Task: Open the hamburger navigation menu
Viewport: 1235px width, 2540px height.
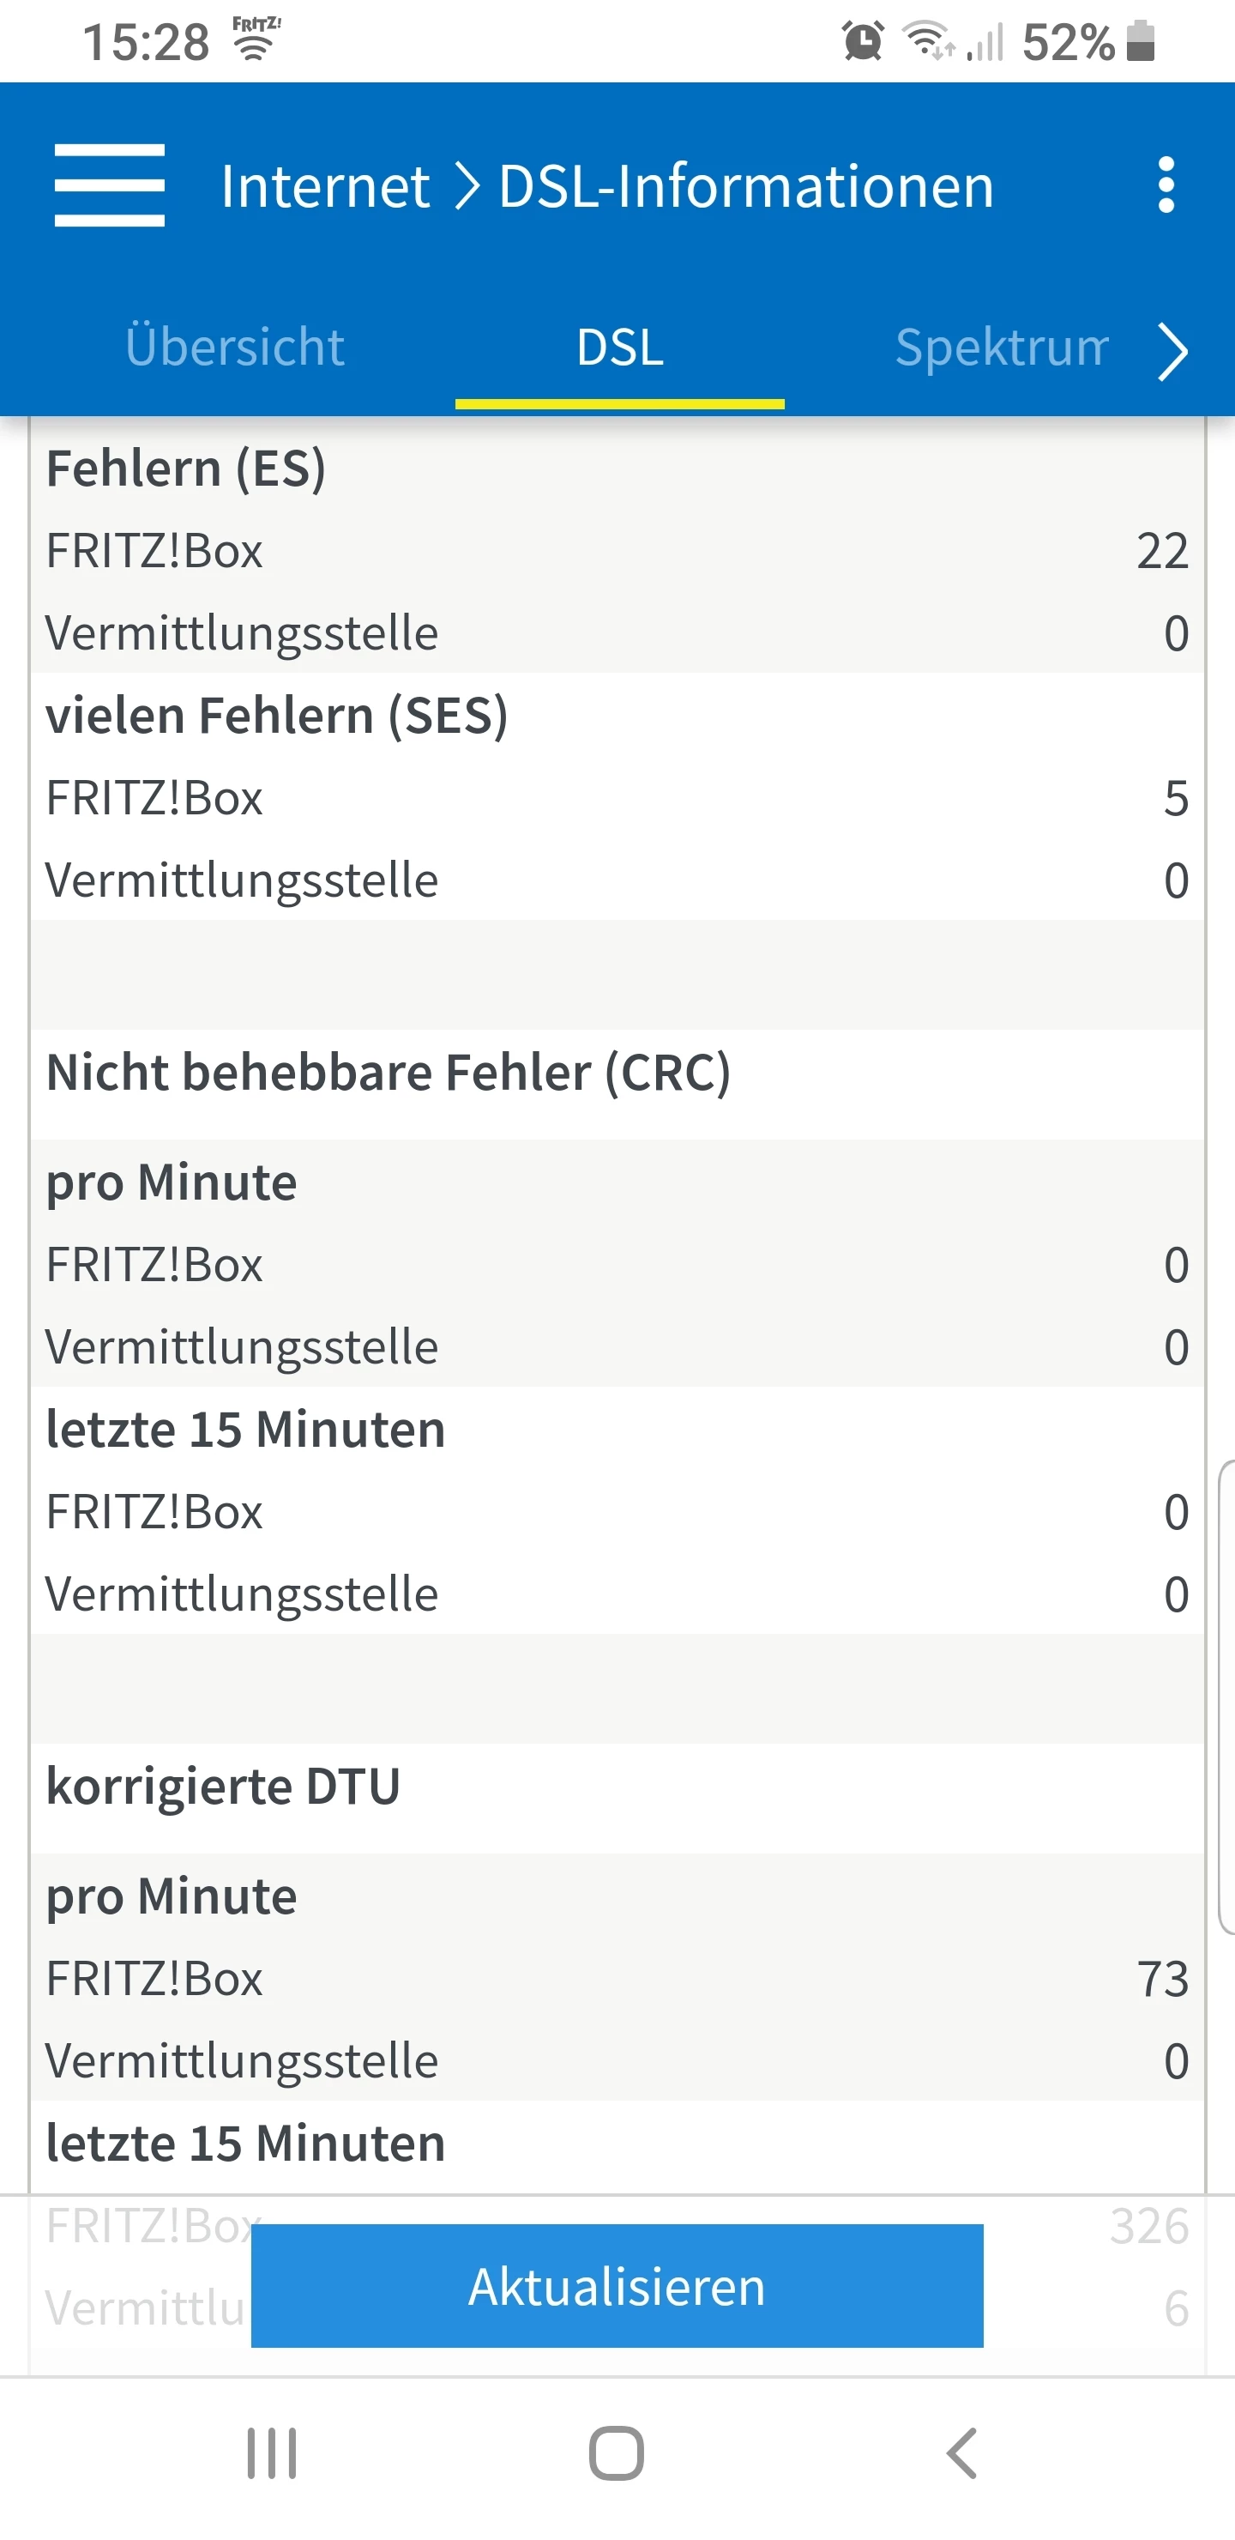Action: [x=110, y=185]
